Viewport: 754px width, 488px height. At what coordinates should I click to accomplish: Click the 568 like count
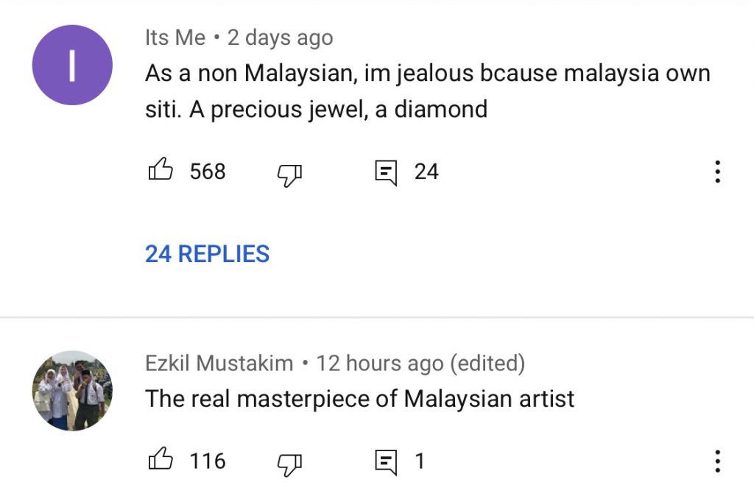coord(208,171)
